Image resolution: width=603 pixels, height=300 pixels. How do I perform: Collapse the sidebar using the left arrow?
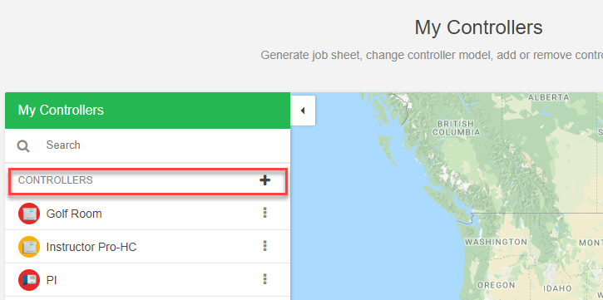(x=303, y=111)
